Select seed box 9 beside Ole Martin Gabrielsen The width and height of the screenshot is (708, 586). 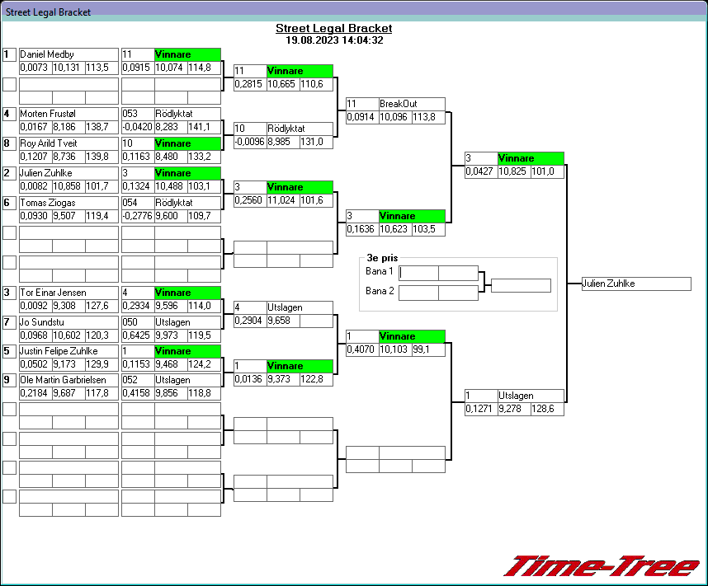click(9, 380)
